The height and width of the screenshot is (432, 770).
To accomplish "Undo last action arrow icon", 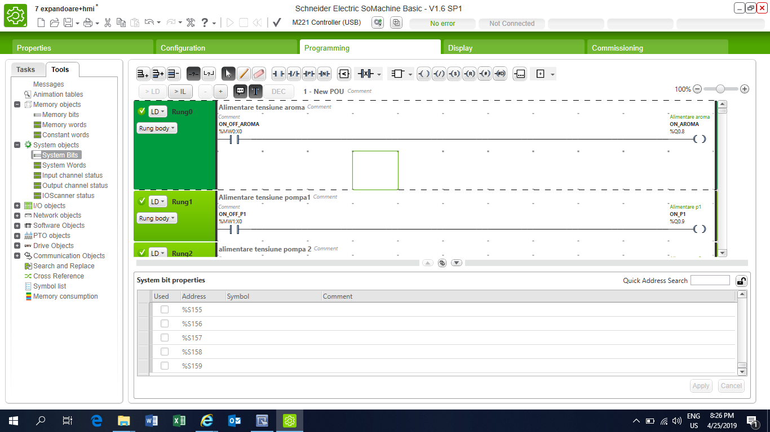I will tap(149, 22).
